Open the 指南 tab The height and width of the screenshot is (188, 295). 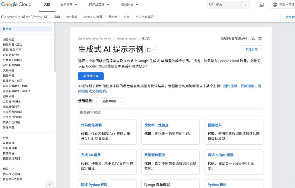(57, 17)
